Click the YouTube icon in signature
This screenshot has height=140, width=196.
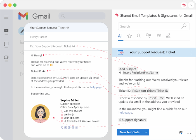tap(77, 127)
